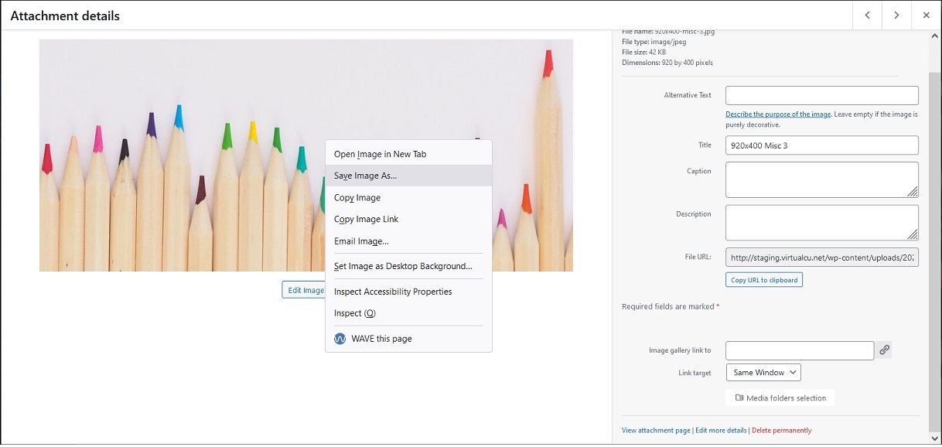This screenshot has height=447, width=942.
Task: Go to previous attachment with left arrow
Action: pos(867,15)
